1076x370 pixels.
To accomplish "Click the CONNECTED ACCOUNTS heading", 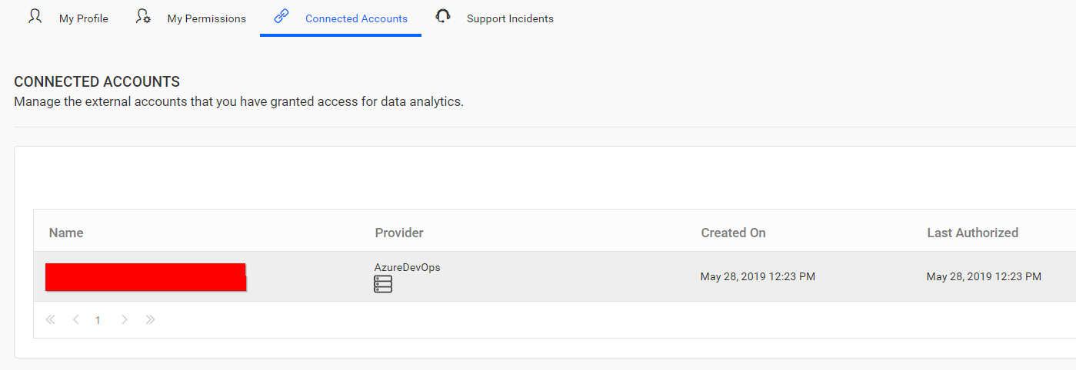I will pos(97,81).
